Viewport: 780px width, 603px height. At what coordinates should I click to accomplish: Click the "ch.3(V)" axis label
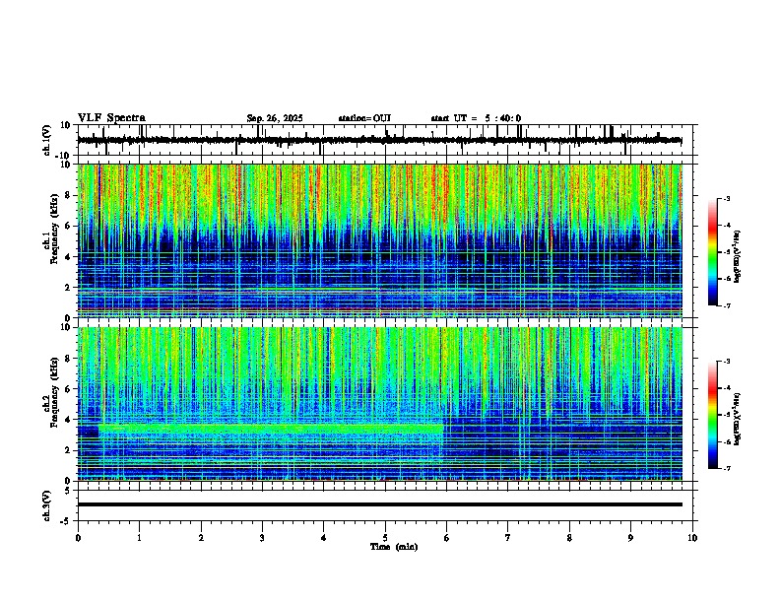point(46,506)
